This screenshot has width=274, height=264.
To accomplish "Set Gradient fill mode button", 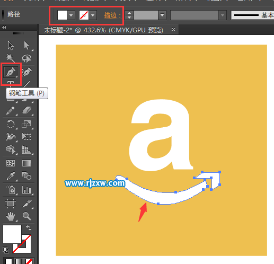I will [19, 261].
